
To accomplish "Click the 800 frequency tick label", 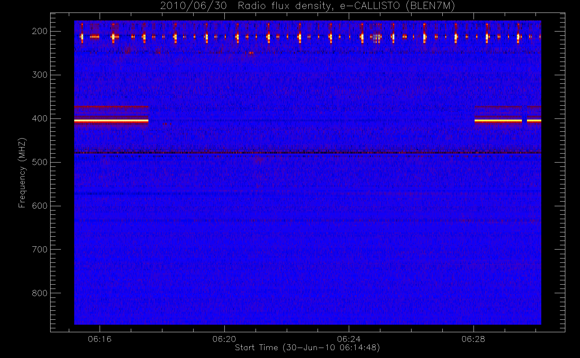I will click(x=39, y=293).
